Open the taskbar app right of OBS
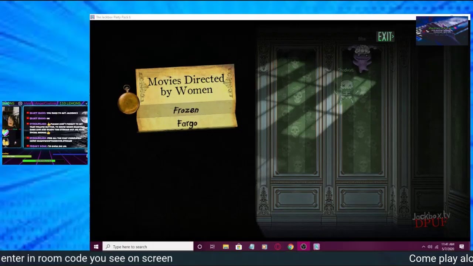This screenshot has height=266, width=473. point(317,247)
